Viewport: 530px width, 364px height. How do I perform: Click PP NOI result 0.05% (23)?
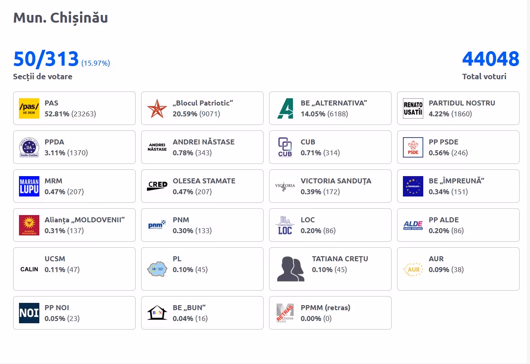click(62, 319)
